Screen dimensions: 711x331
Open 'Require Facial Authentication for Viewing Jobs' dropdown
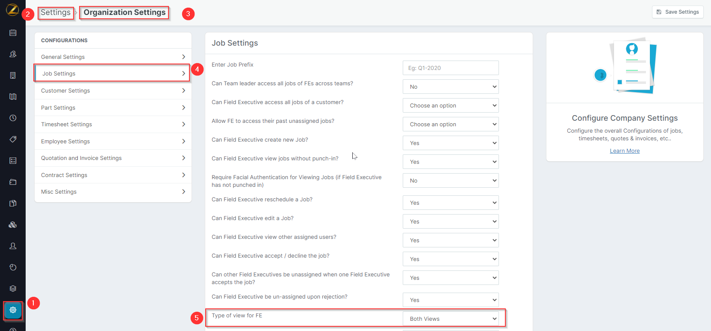point(451,181)
